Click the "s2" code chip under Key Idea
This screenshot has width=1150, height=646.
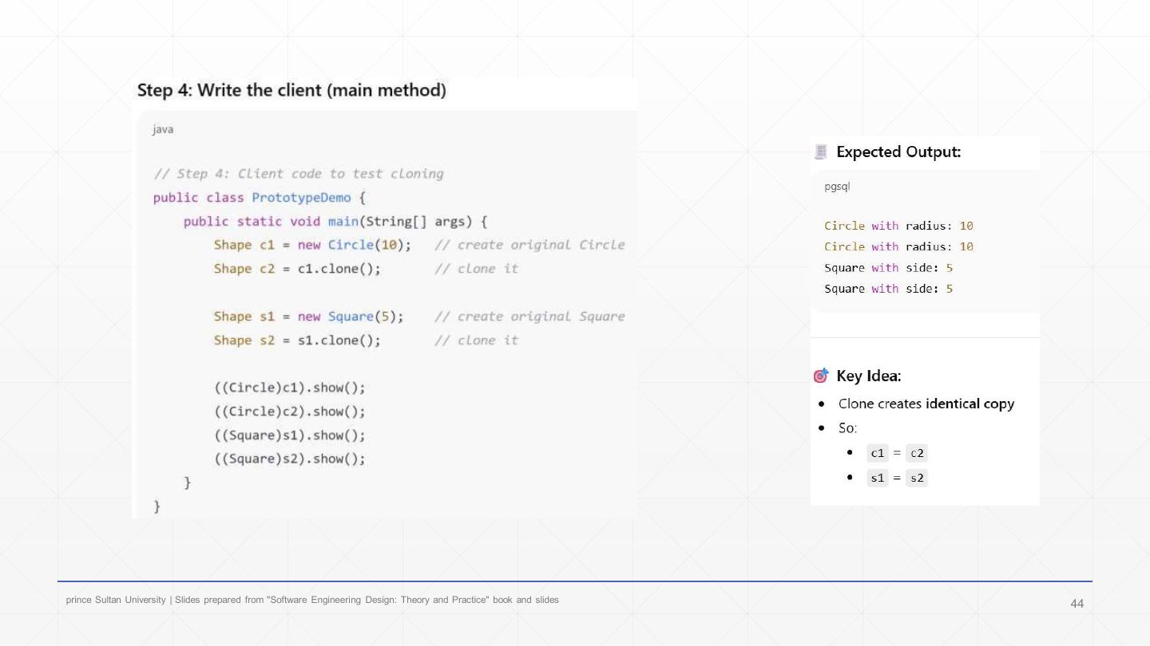[x=917, y=478]
